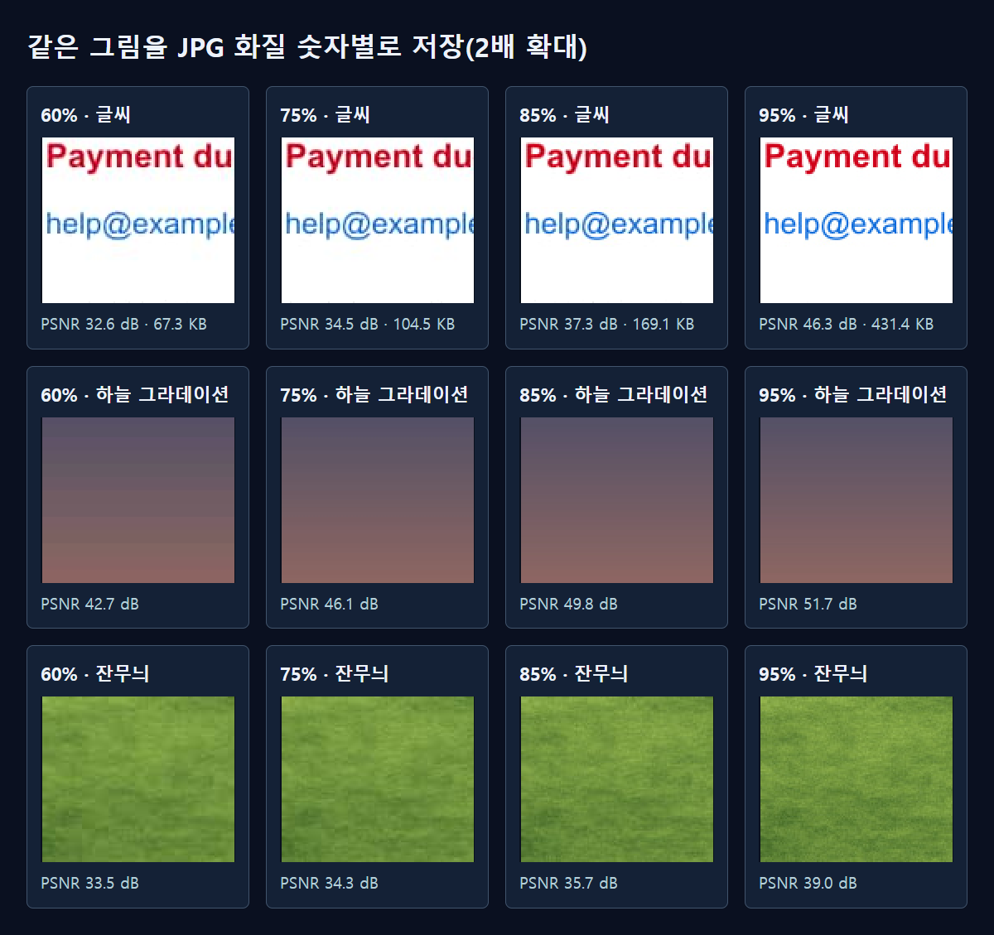This screenshot has height=935, width=994.
Task: Click the '95% · 잔무늬' card title
Action: point(813,674)
